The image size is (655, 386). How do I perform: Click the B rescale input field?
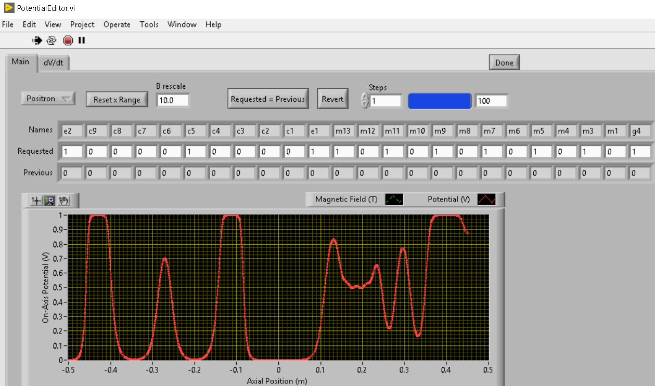pos(173,100)
